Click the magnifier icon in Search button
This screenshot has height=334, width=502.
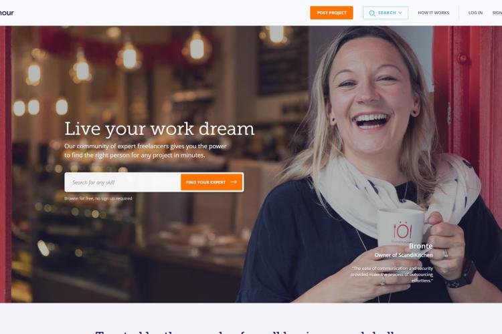point(371,13)
